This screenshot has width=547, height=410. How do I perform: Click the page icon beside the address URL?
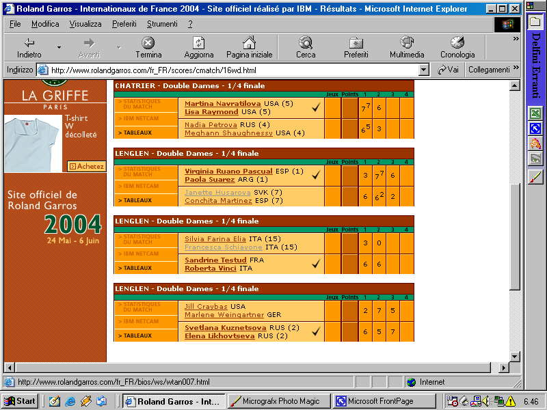(x=42, y=70)
